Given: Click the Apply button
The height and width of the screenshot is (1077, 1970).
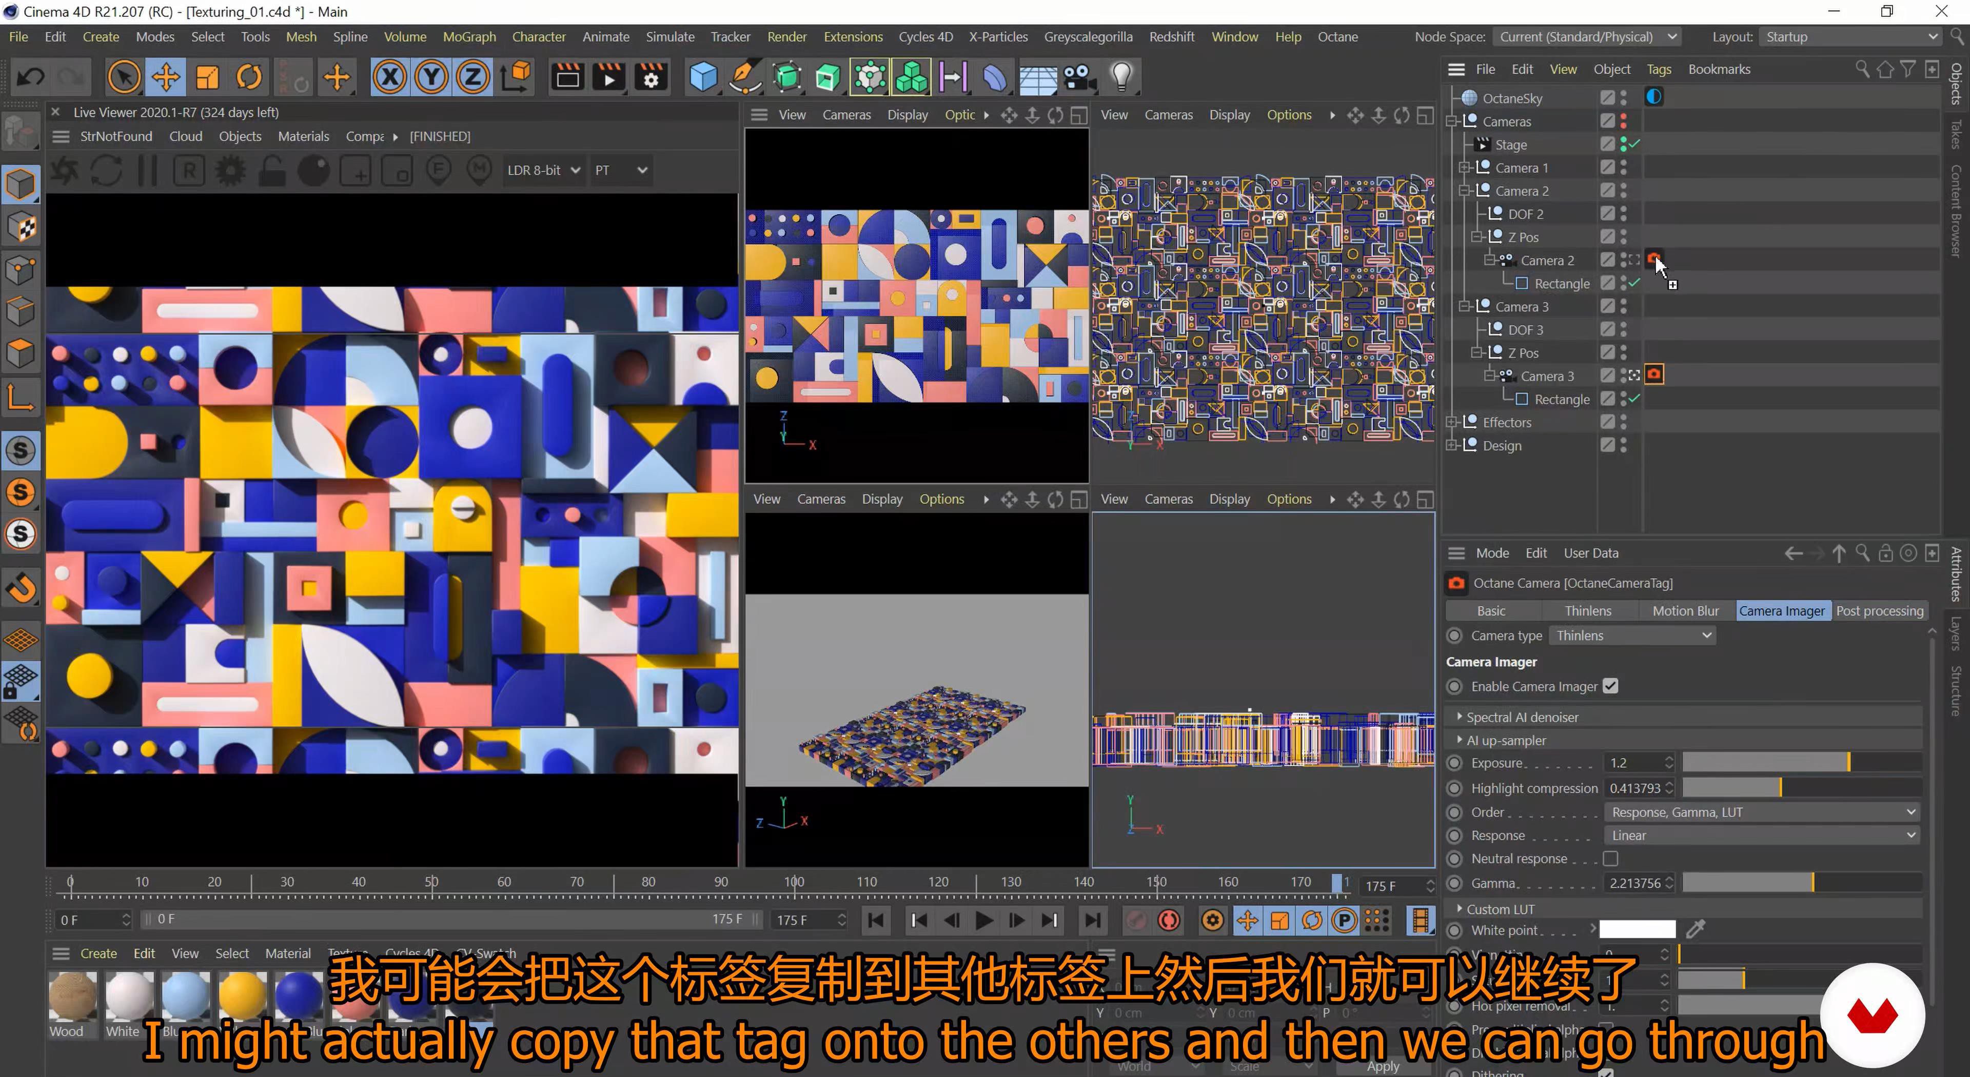Looking at the screenshot, I should (1383, 1066).
